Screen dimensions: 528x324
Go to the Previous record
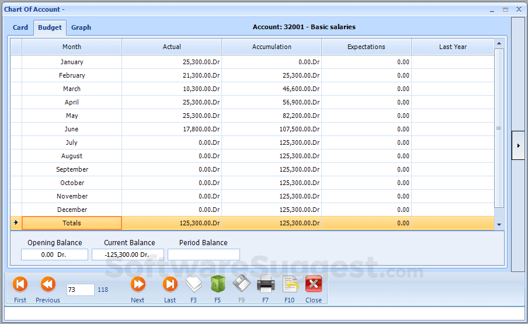(48, 285)
